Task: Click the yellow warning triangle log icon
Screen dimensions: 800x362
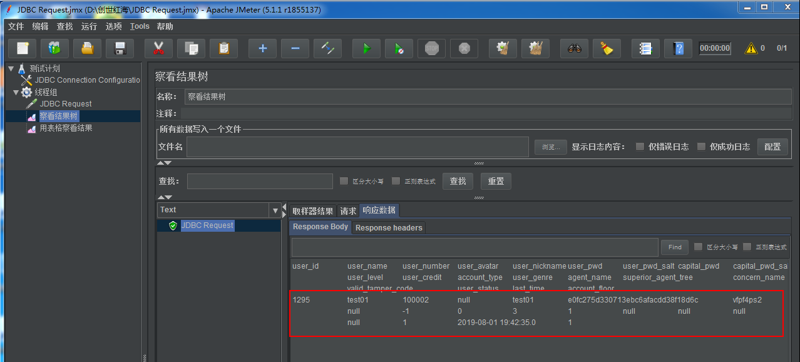Action: point(751,48)
